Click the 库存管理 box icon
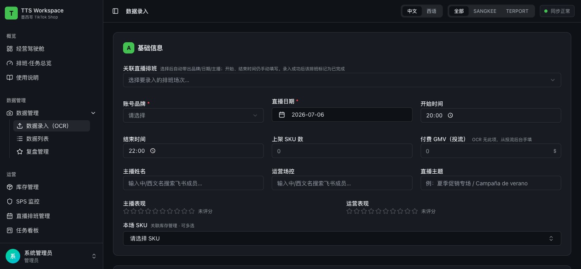Screen dimensions: 581x269 coord(10,187)
